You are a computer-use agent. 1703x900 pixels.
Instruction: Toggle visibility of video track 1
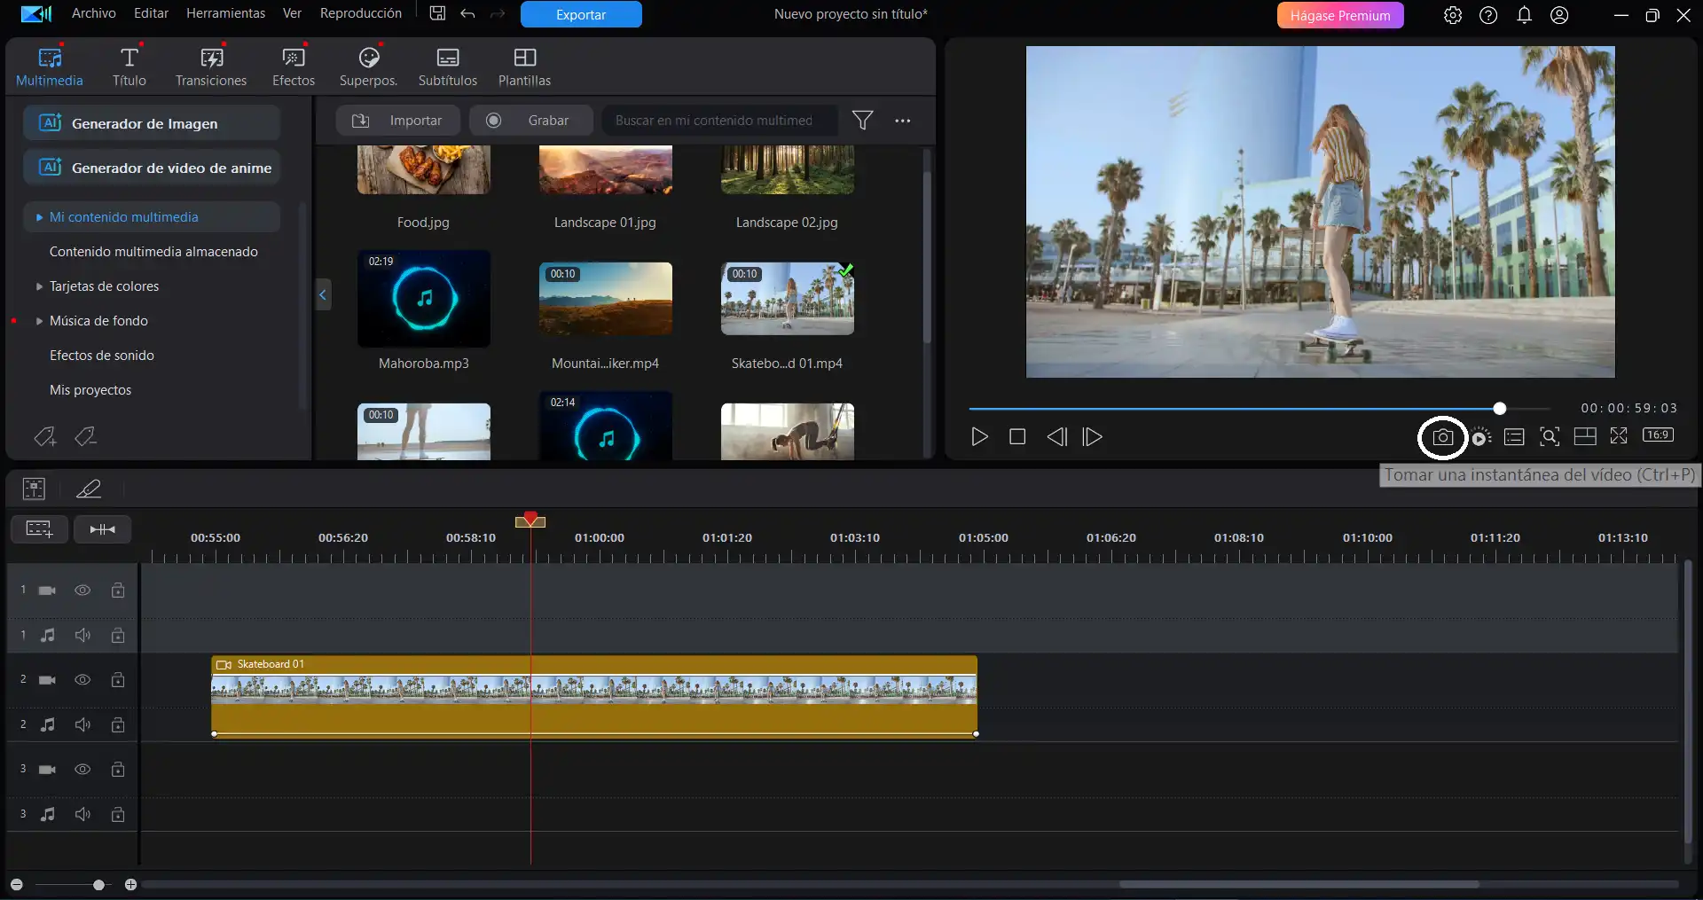[x=82, y=591]
